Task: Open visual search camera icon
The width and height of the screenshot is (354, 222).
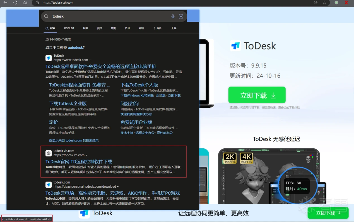Action: (x=181, y=16)
